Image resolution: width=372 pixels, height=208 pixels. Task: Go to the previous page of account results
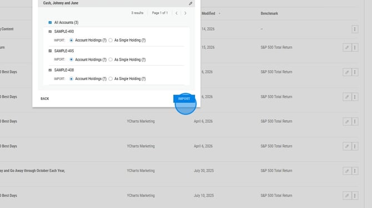tap(177, 13)
